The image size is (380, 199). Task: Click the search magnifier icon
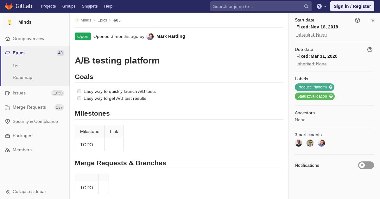[x=306, y=6]
